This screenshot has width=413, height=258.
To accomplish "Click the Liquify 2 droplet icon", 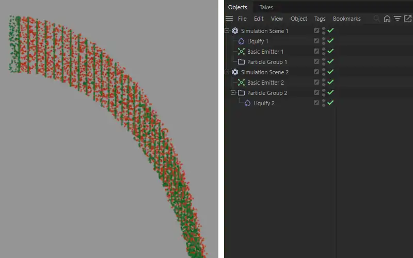I will (247, 103).
